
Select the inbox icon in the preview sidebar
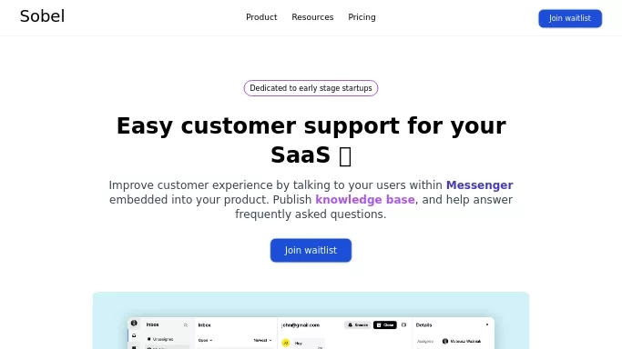click(134, 335)
